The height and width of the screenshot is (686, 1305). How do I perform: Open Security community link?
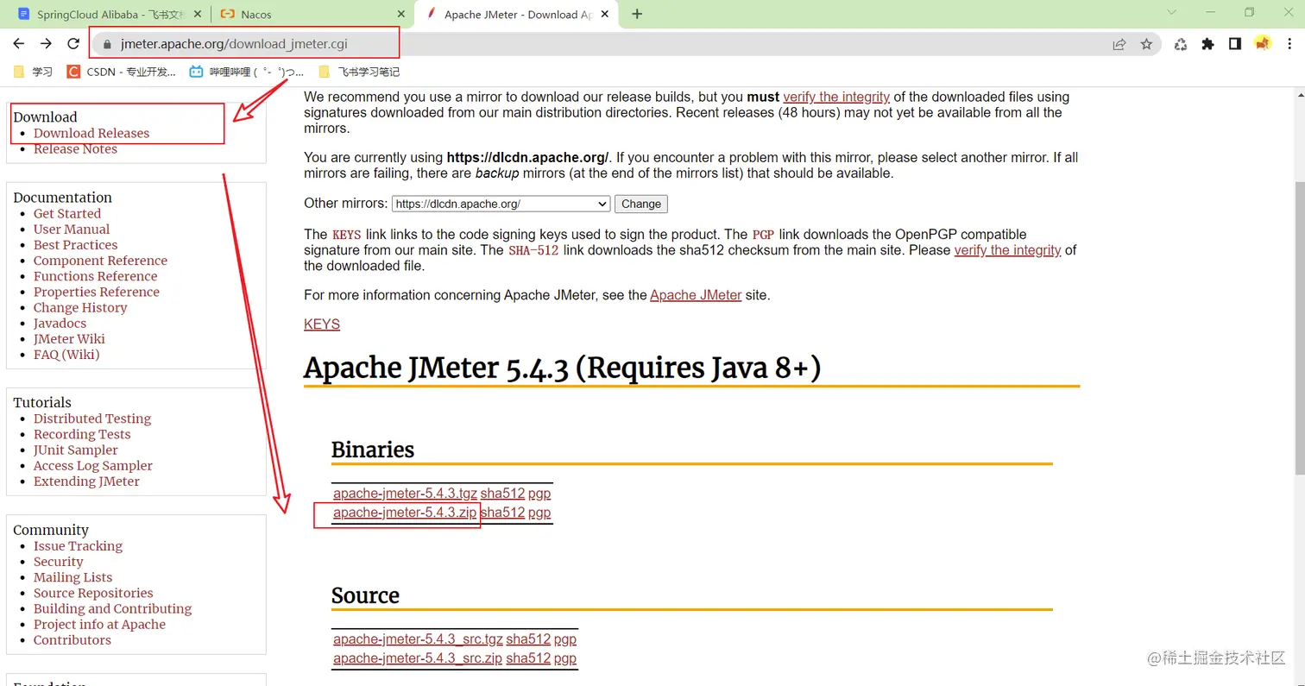(59, 561)
